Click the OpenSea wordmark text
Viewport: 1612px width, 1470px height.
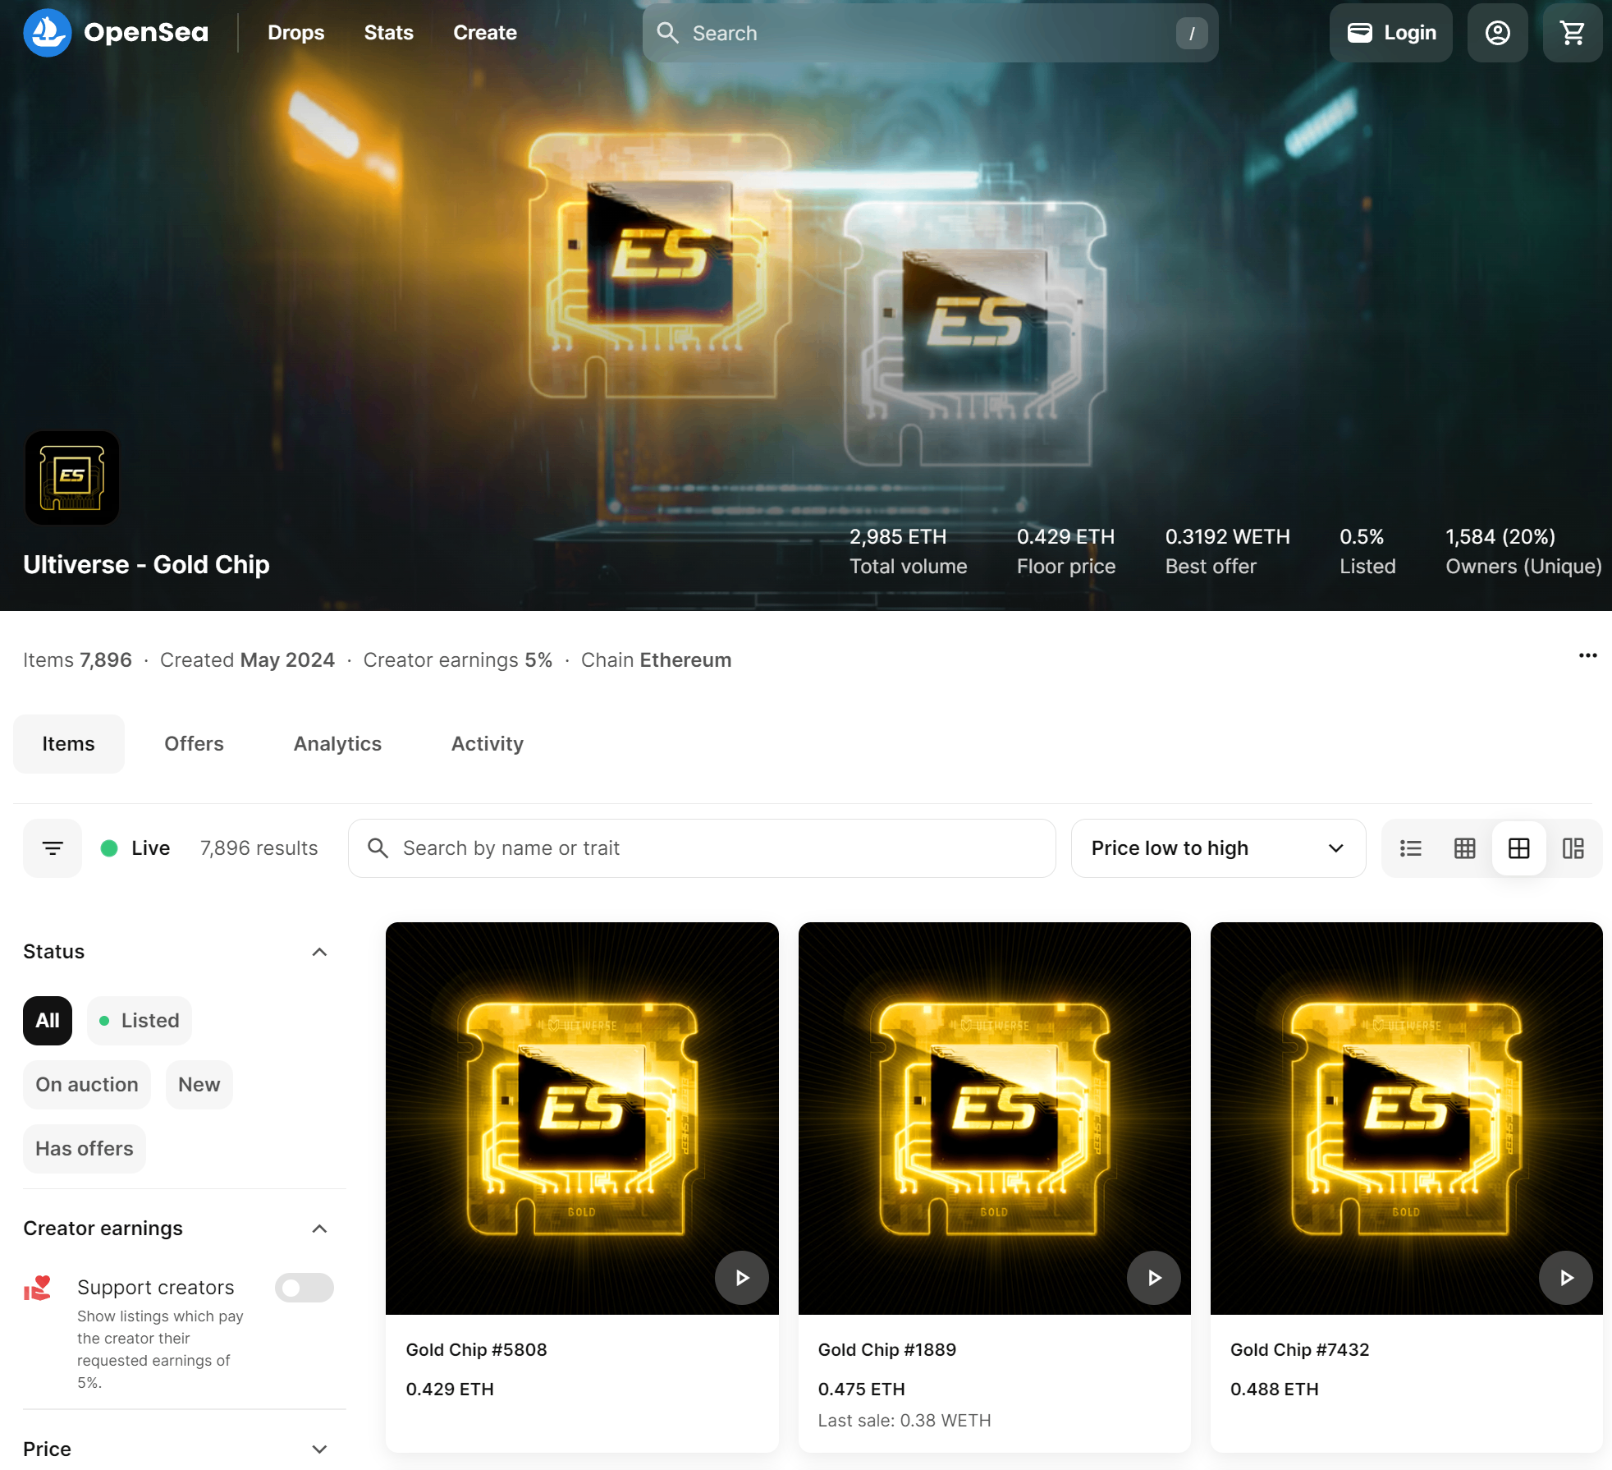pos(146,33)
